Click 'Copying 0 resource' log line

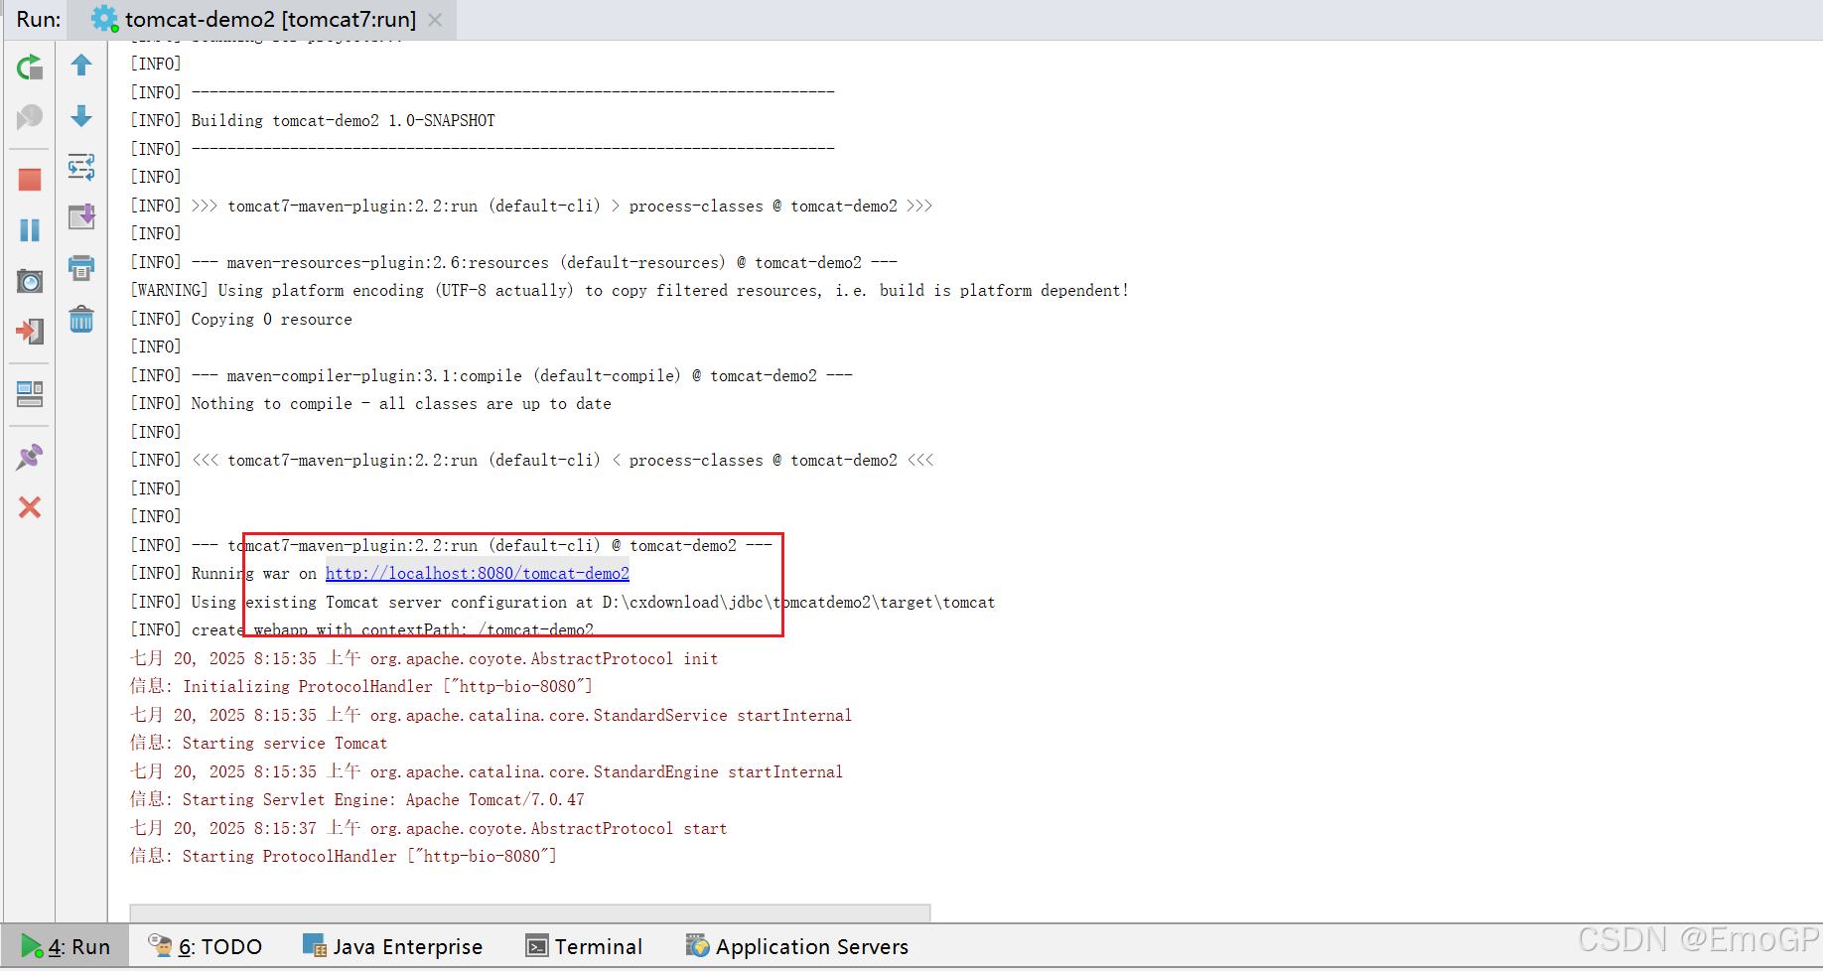(241, 319)
